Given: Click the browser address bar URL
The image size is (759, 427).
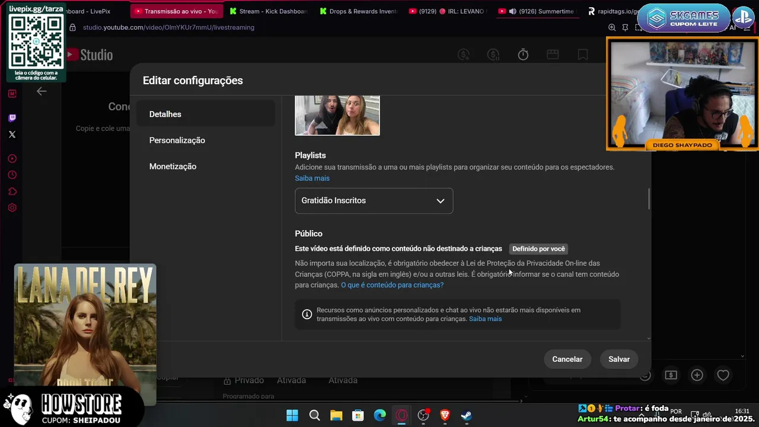Looking at the screenshot, I should (x=168, y=27).
